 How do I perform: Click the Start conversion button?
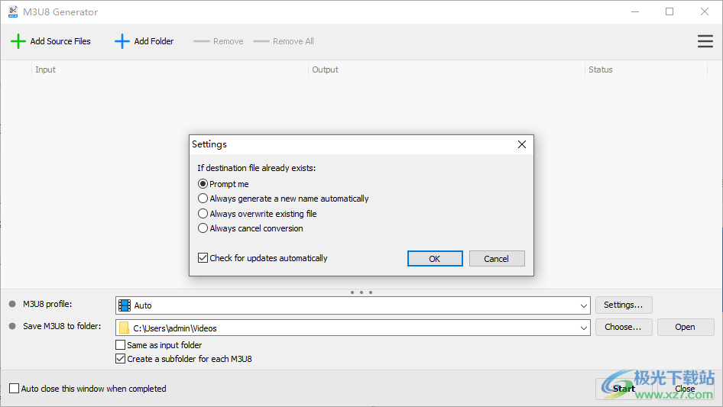pos(624,389)
